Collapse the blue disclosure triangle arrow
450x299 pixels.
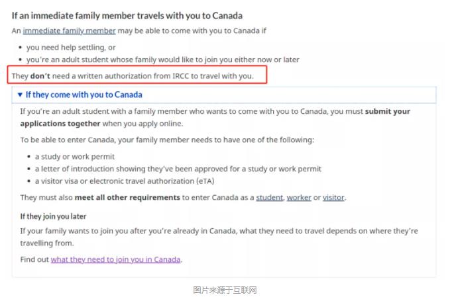[20, 95]
